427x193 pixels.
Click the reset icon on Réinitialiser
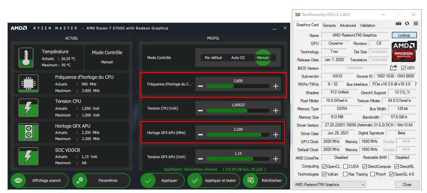[x=251, y=181]
